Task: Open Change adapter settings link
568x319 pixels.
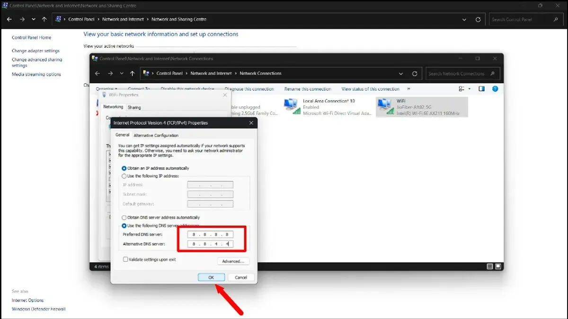Action: coord(35,51)
